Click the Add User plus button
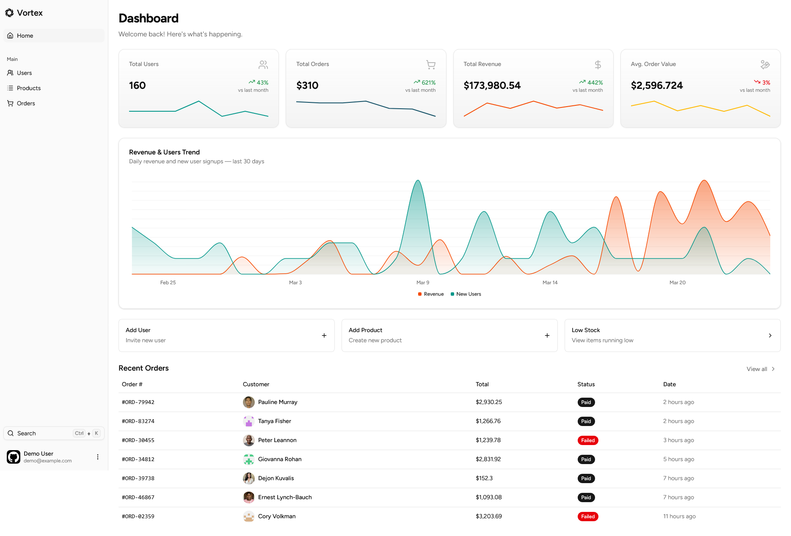 (324, 335)
